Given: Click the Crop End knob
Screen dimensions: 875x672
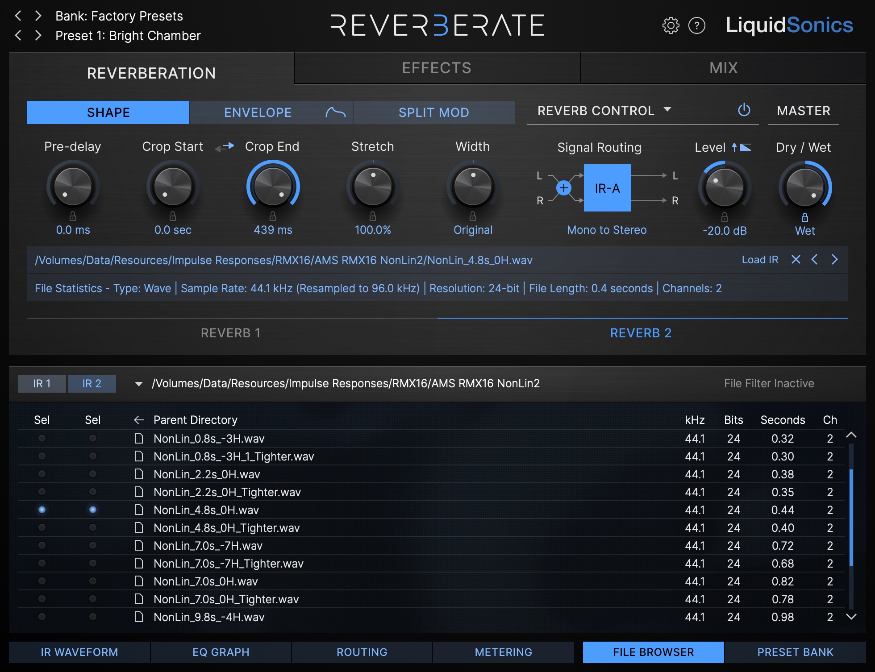Looking at the screenshot, I should pyautogui.click(x=273, y=187).
